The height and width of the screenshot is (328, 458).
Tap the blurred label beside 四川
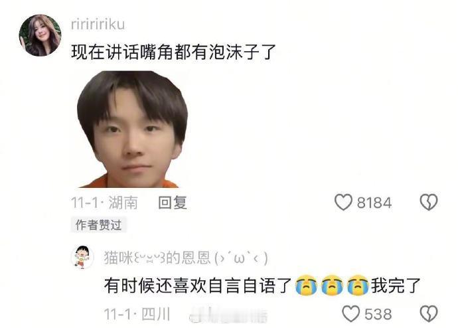point(228,315)
